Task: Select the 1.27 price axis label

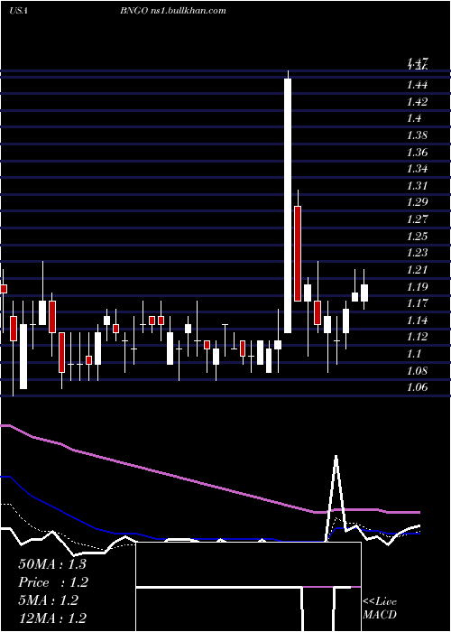Action: tap(417, 219)
